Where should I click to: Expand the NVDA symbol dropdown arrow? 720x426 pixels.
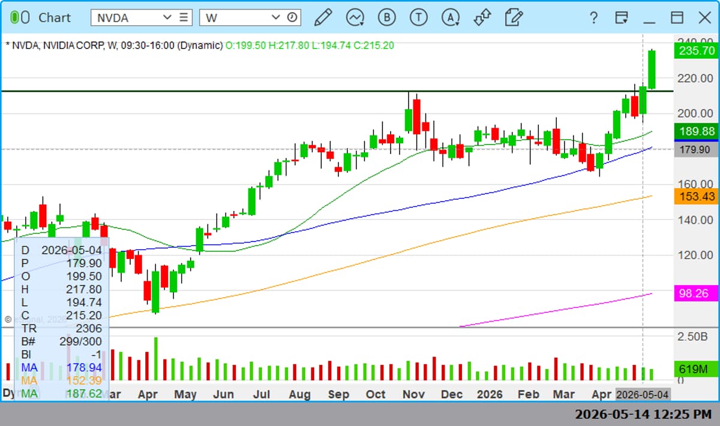pyautogui.click(x=167, y=17)
